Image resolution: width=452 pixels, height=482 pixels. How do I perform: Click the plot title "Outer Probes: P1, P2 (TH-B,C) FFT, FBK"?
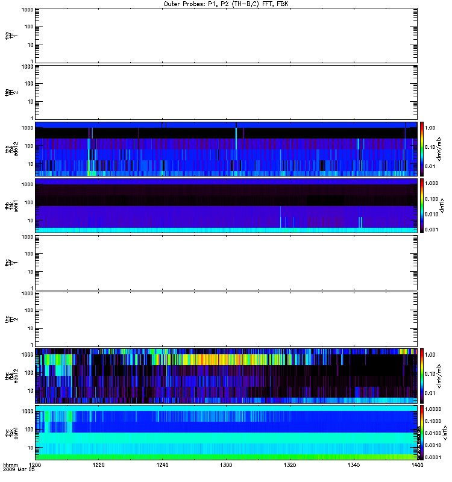point(226,4)
